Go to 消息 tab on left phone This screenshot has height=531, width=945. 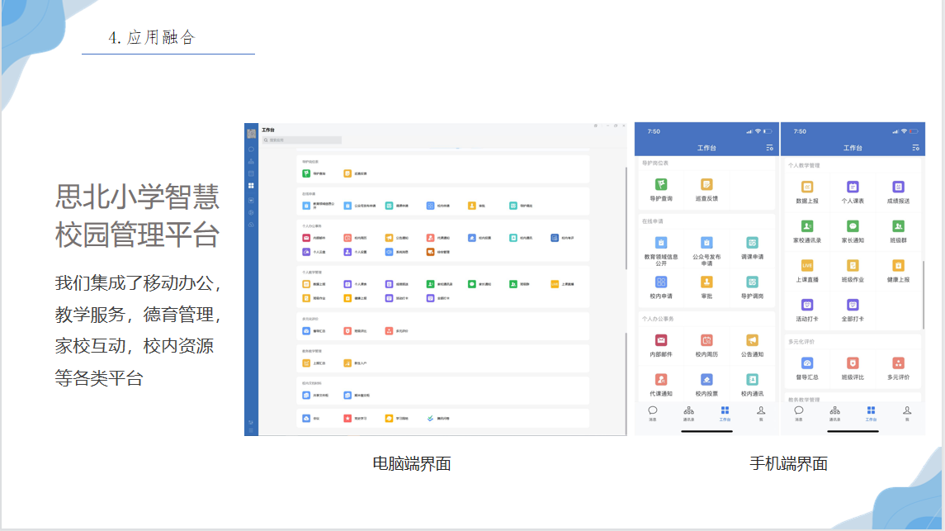pyautogui.click(x=652, y=413)
